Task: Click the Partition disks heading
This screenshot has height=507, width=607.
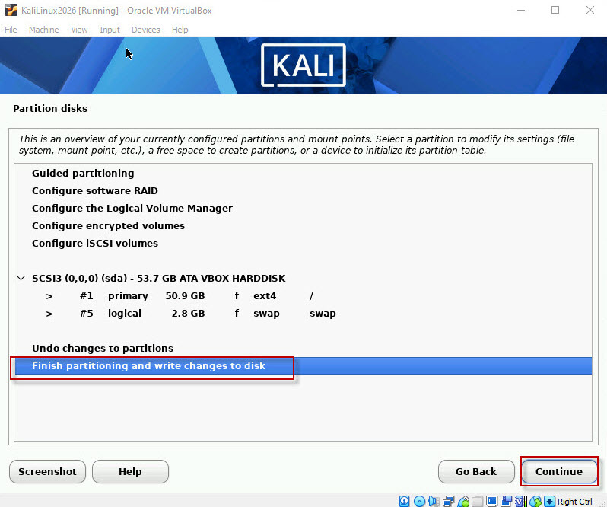Action: pos(50,108)
